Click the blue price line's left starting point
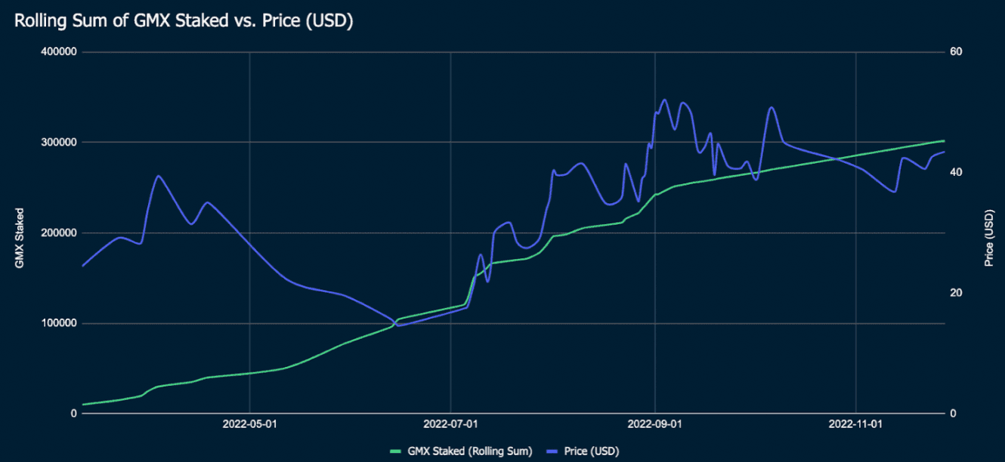 pyautogui.click(x=82, y=266)
